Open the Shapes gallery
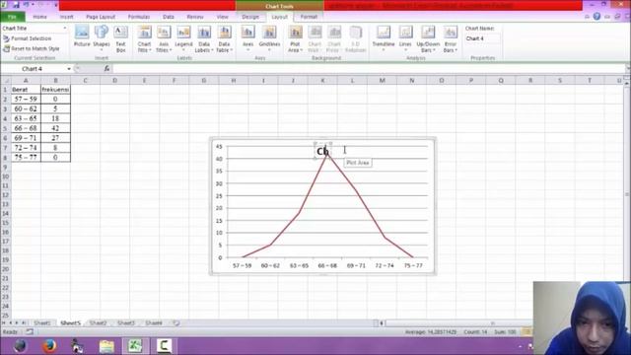This screenshot has height=355, width=631. 101,38
